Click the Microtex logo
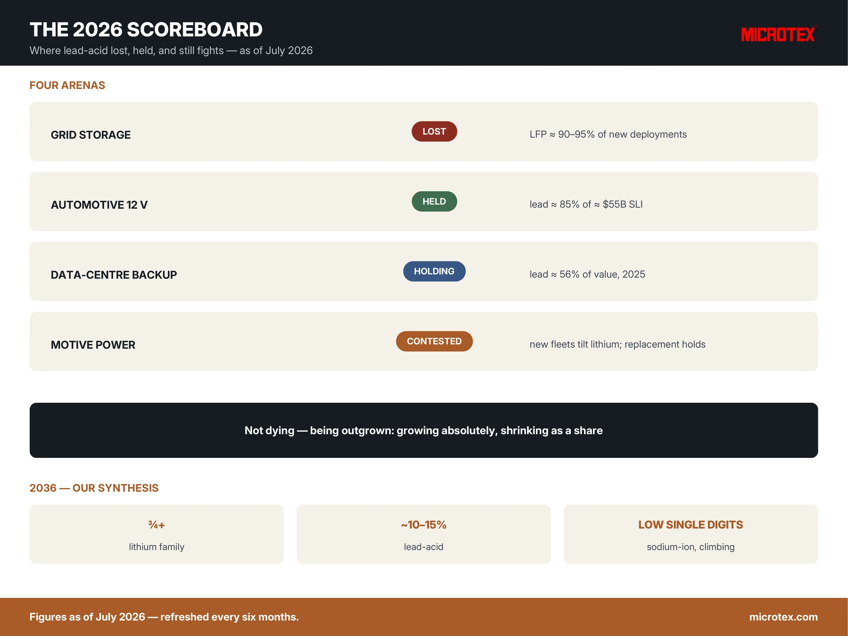The image size is (848, 636). (779, 34)
